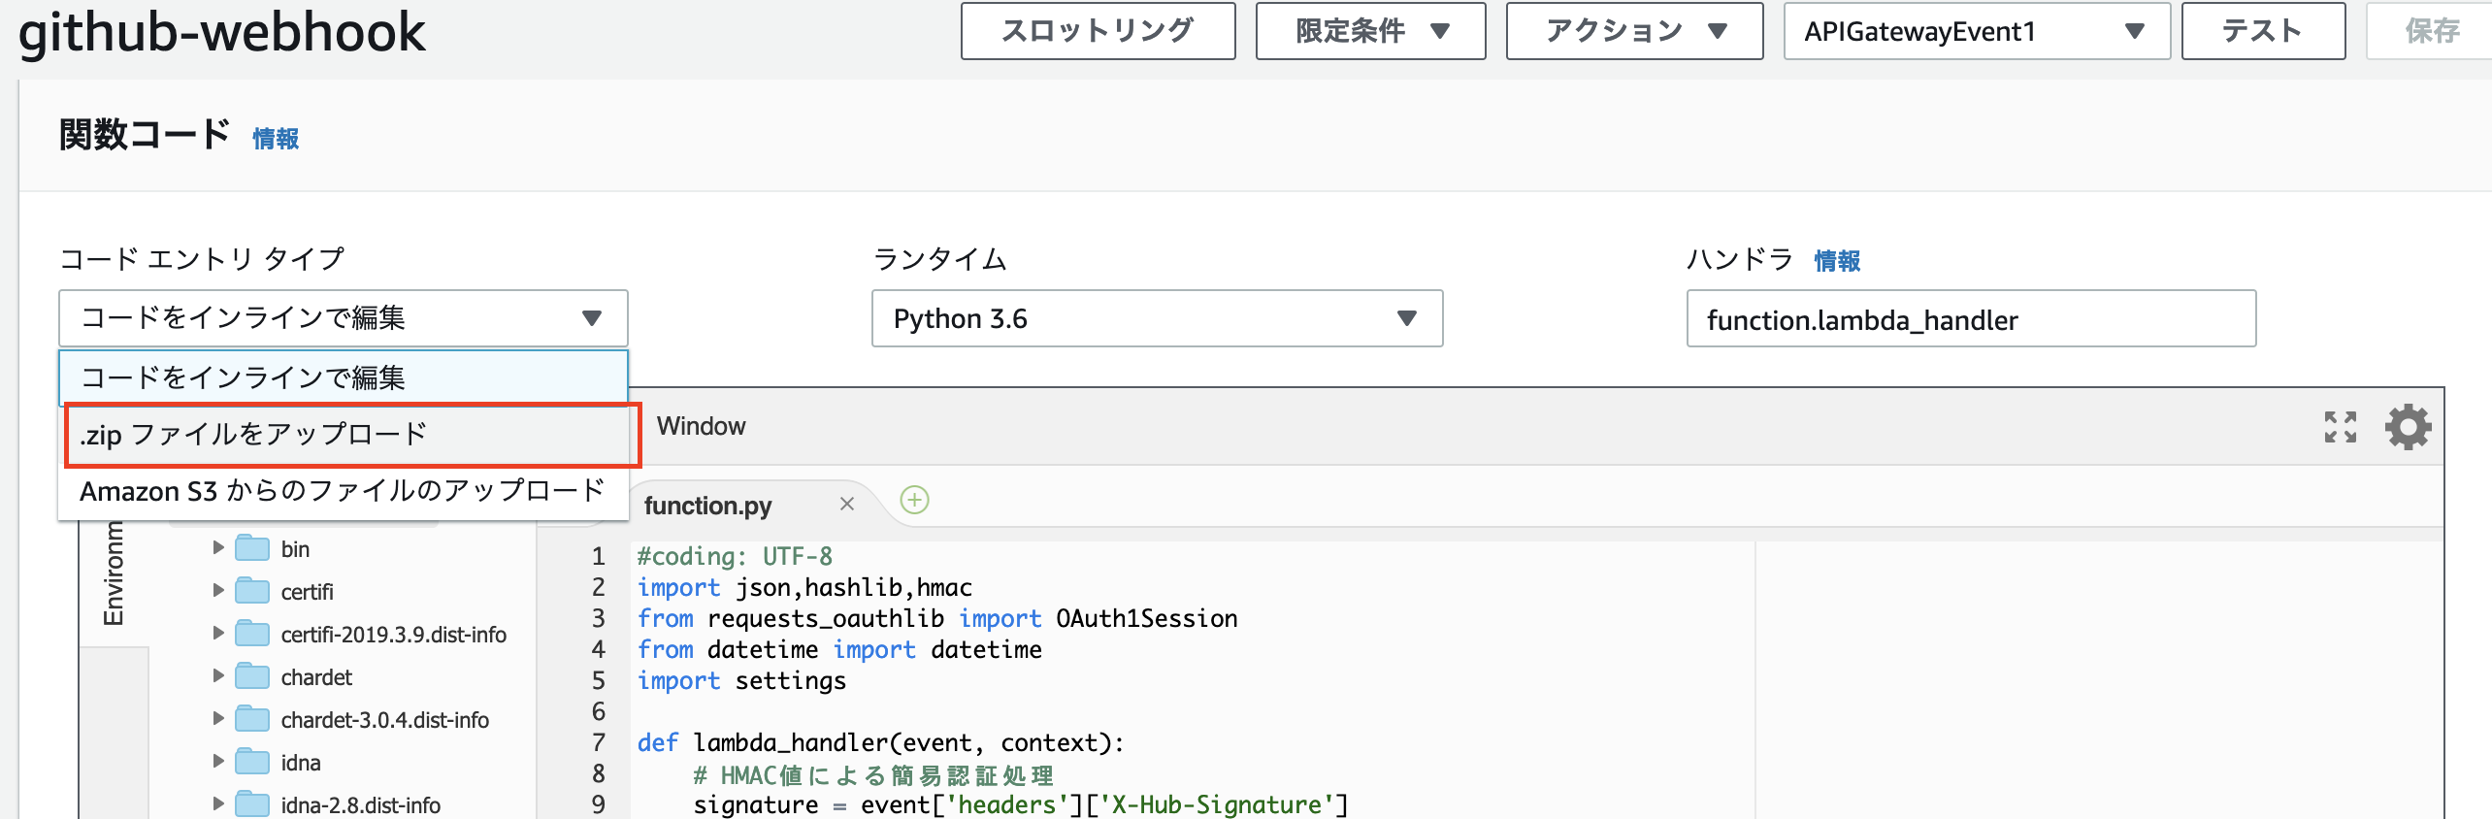Expand the chardet-3.0.4.dist-info tree arrow
The width and height of the screenshot is (2492, 819).
pyautogui.click(x=218, y=718)
